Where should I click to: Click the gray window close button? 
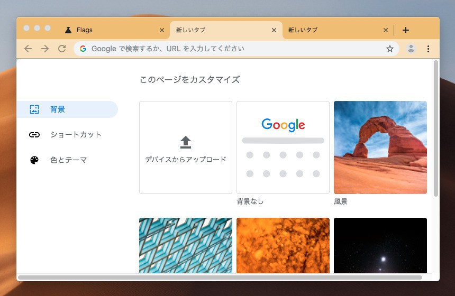coord(26,28)
